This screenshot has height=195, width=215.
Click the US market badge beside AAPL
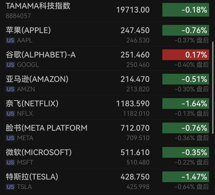click(10, 41)
